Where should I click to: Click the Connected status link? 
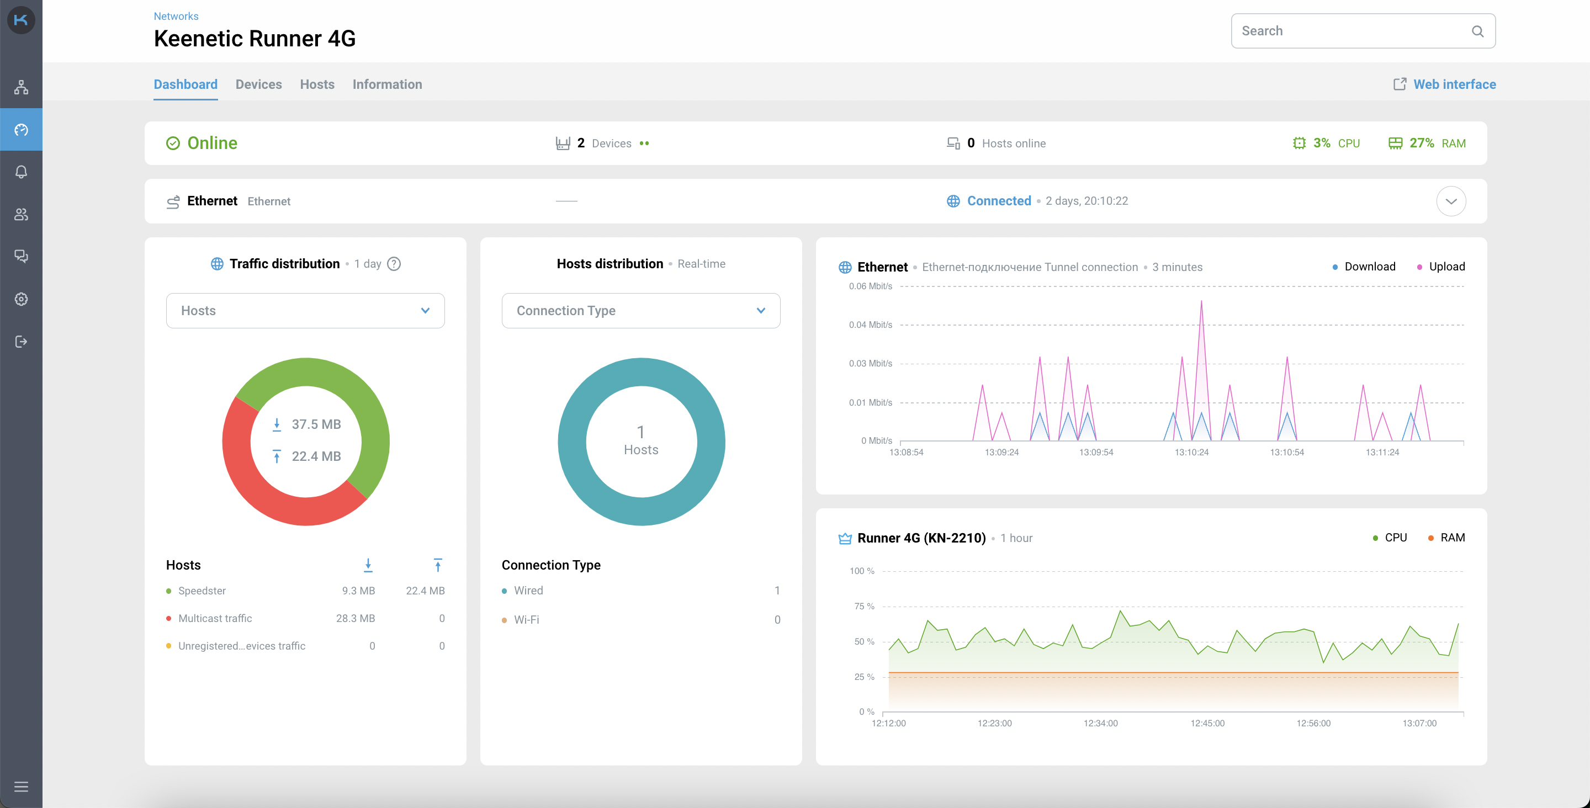(x=999, y=200)
